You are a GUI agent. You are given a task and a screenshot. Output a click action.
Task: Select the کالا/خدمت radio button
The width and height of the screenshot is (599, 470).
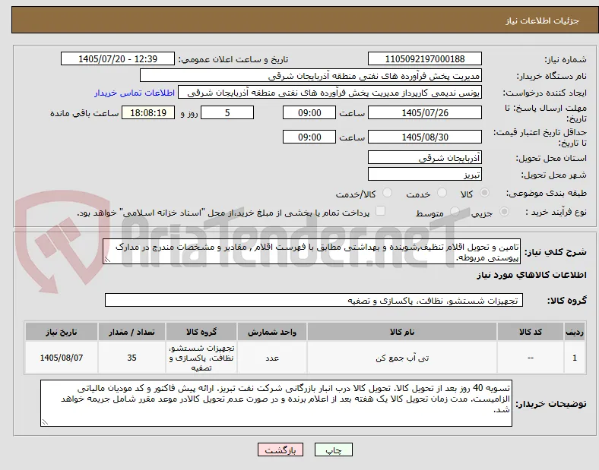[388, 193]
